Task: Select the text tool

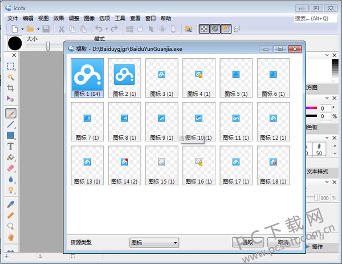Action: (x=10, y=146)
